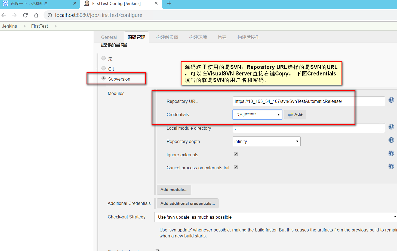397x251 pixels.
Task: Select the 无 (none) source option
Action: 103,58
